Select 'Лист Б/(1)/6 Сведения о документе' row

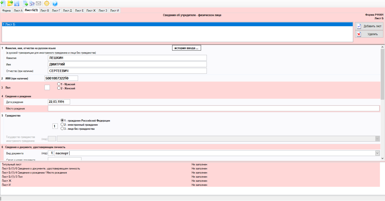click(x=190, y=169)
